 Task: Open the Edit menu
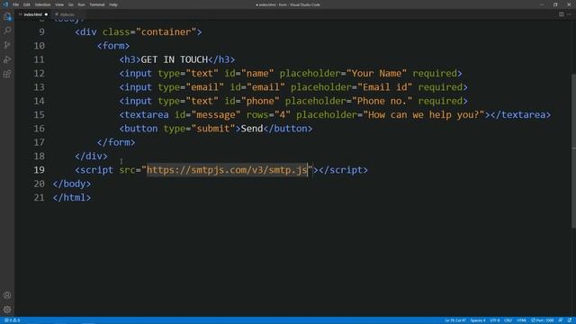point(26,4)
